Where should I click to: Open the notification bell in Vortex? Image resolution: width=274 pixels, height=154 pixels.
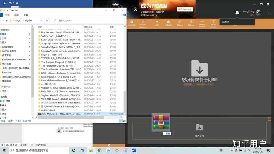237,13
